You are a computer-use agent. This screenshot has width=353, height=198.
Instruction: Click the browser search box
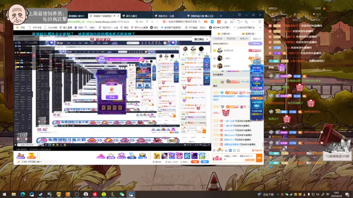pyautogui.click(x=182, y=22)
